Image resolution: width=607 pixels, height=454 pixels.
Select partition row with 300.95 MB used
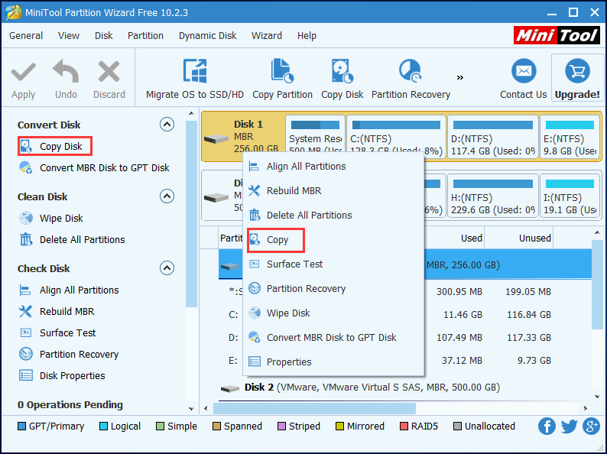[x=405, y=291]
